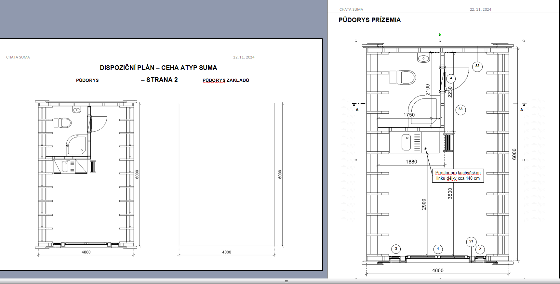Click the 'PŮDORYS ZÁKLADŮ' label

pos(226,80)
